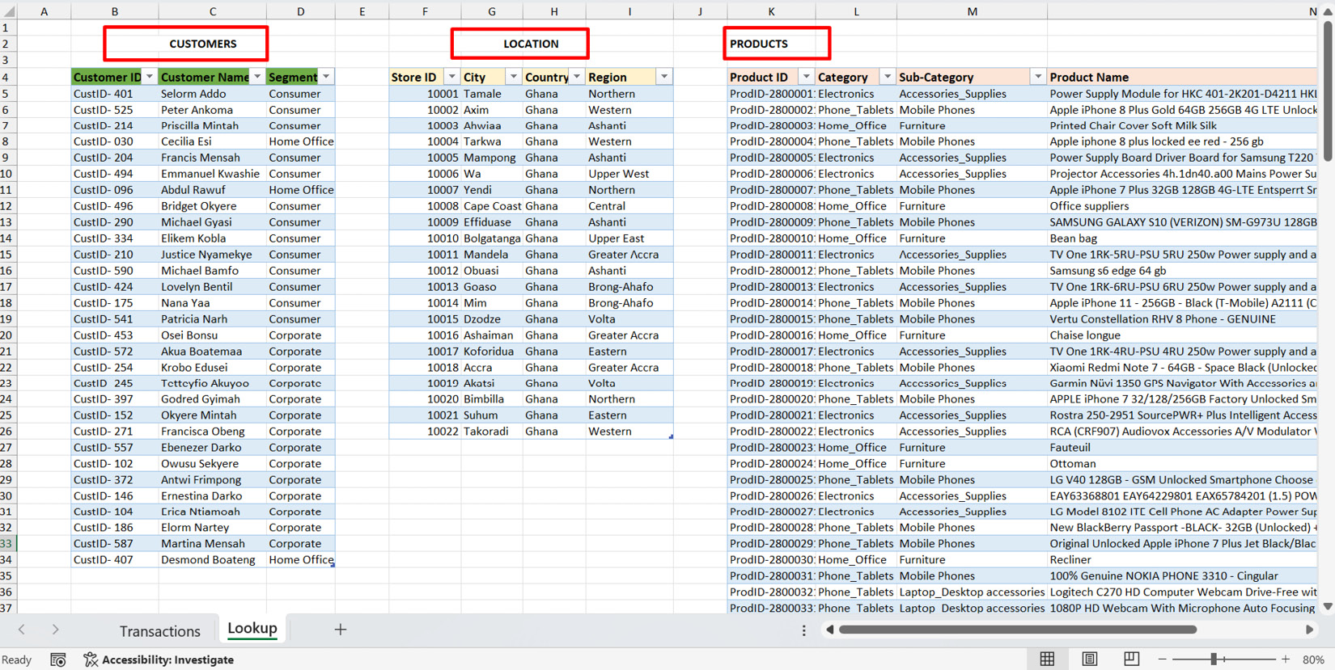Click cell with customer Selorm Addo
The width and height of the screenshot is (1335, 670).
(213, 94)
